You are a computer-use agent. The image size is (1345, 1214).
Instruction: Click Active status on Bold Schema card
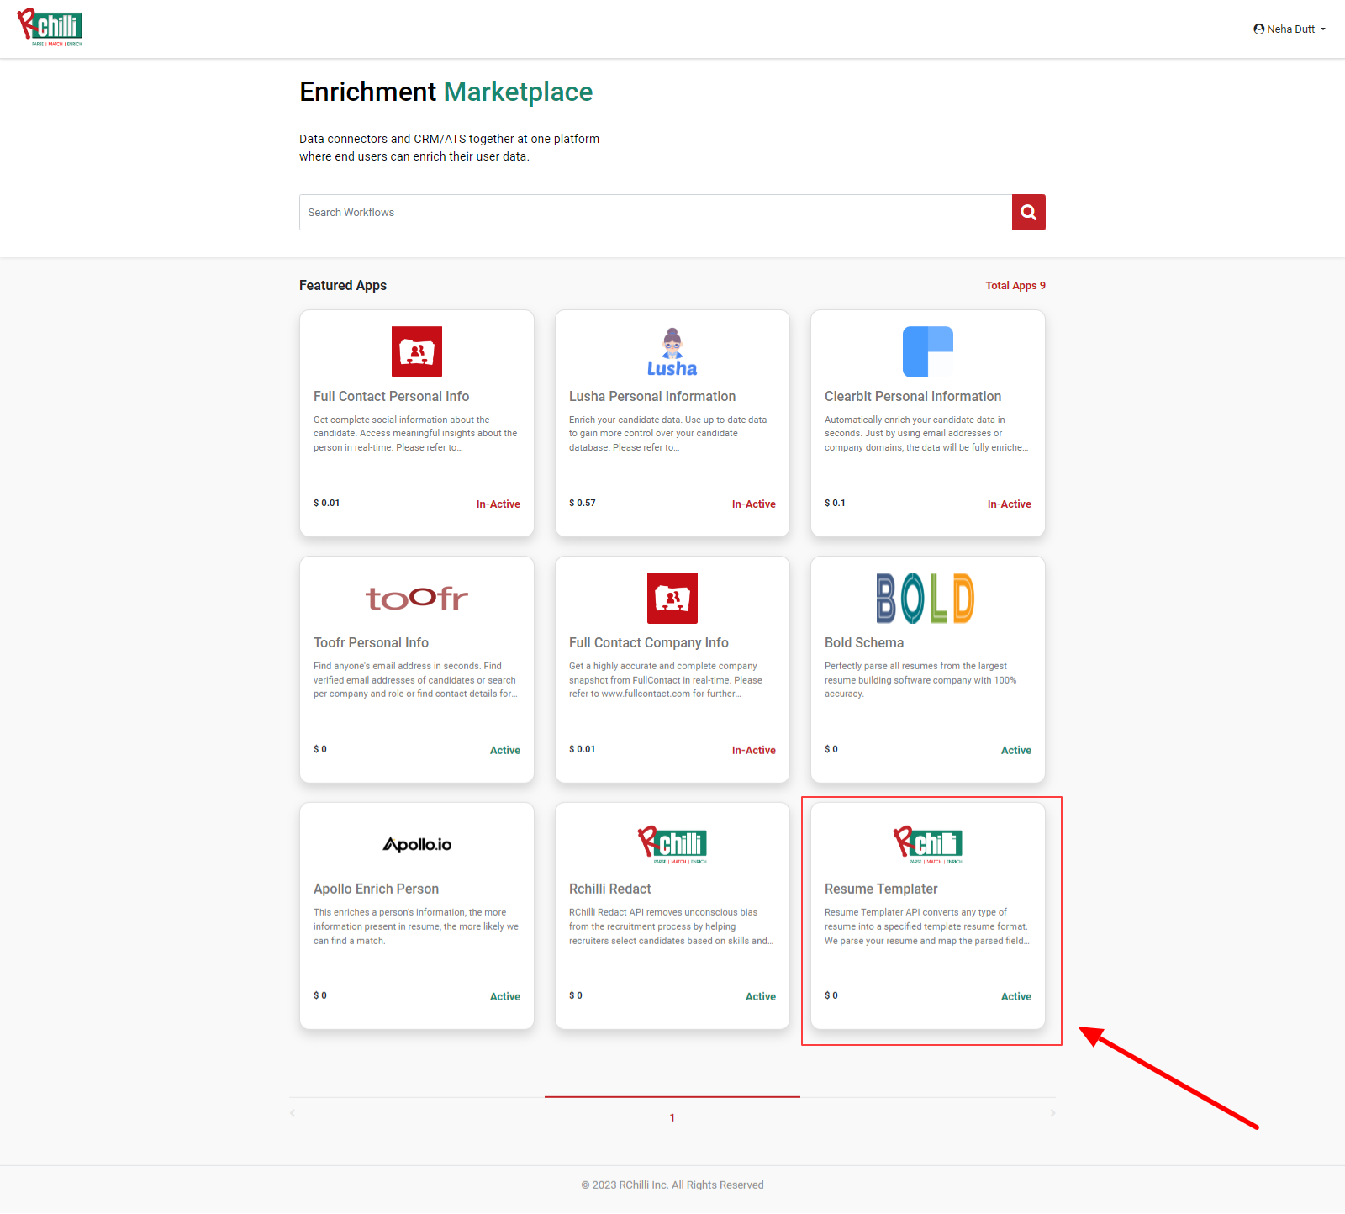[1016, 750]
